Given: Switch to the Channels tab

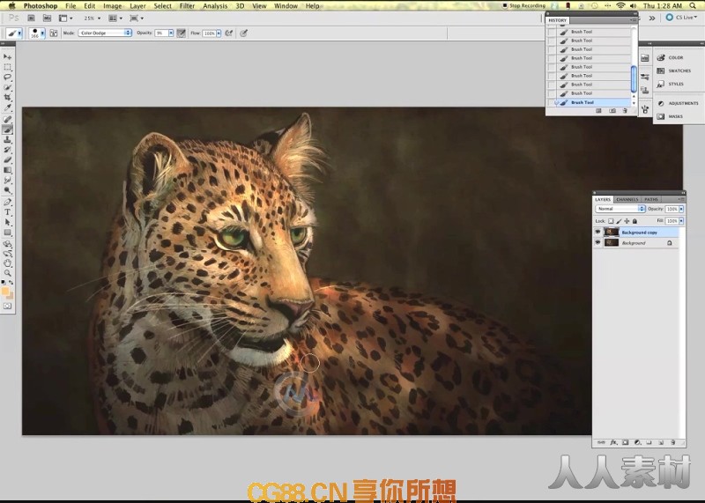Looking at the screenshot, I should (x=627, y=199).
